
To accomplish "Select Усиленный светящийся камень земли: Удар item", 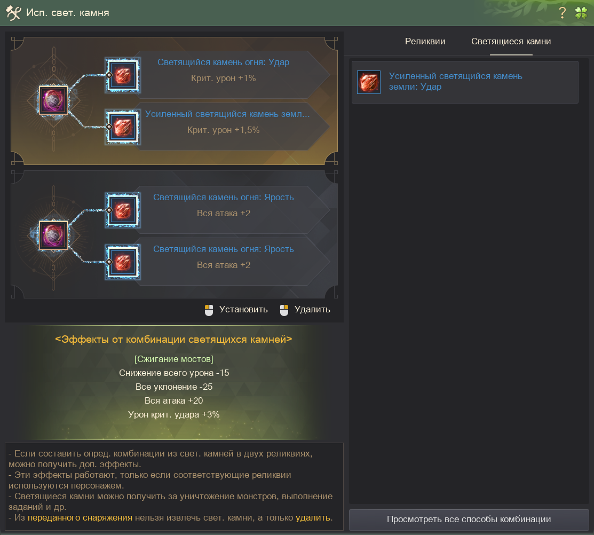I will coord(465,82).
